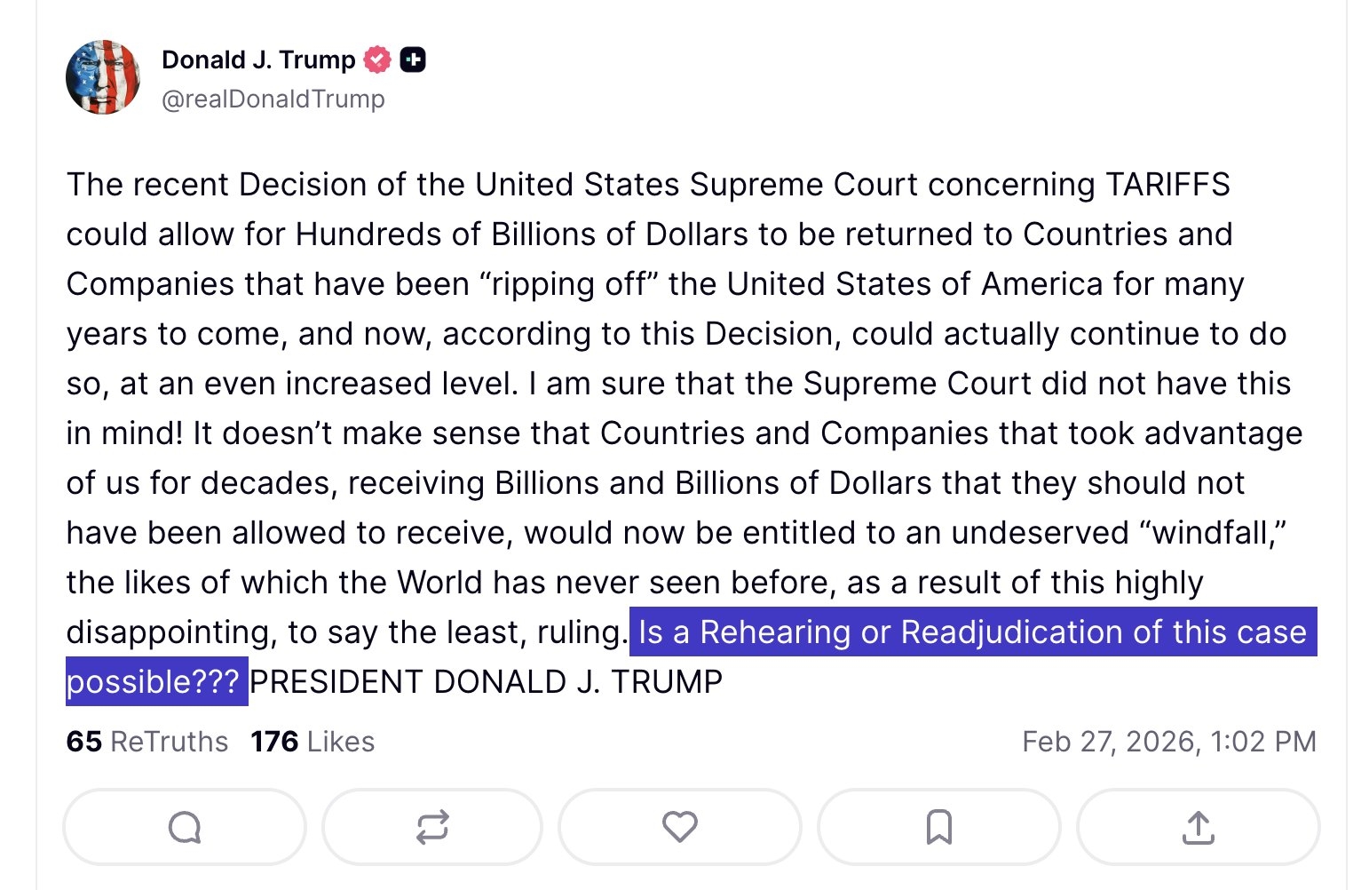Click the reply speech bubble icon
Viewport: 1369px width, 890px height.
tap(185, 828)
